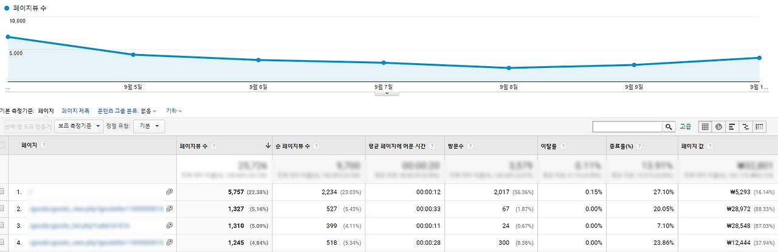
Task: Sort by 종료율(%) column header
Action: [621, 146]
